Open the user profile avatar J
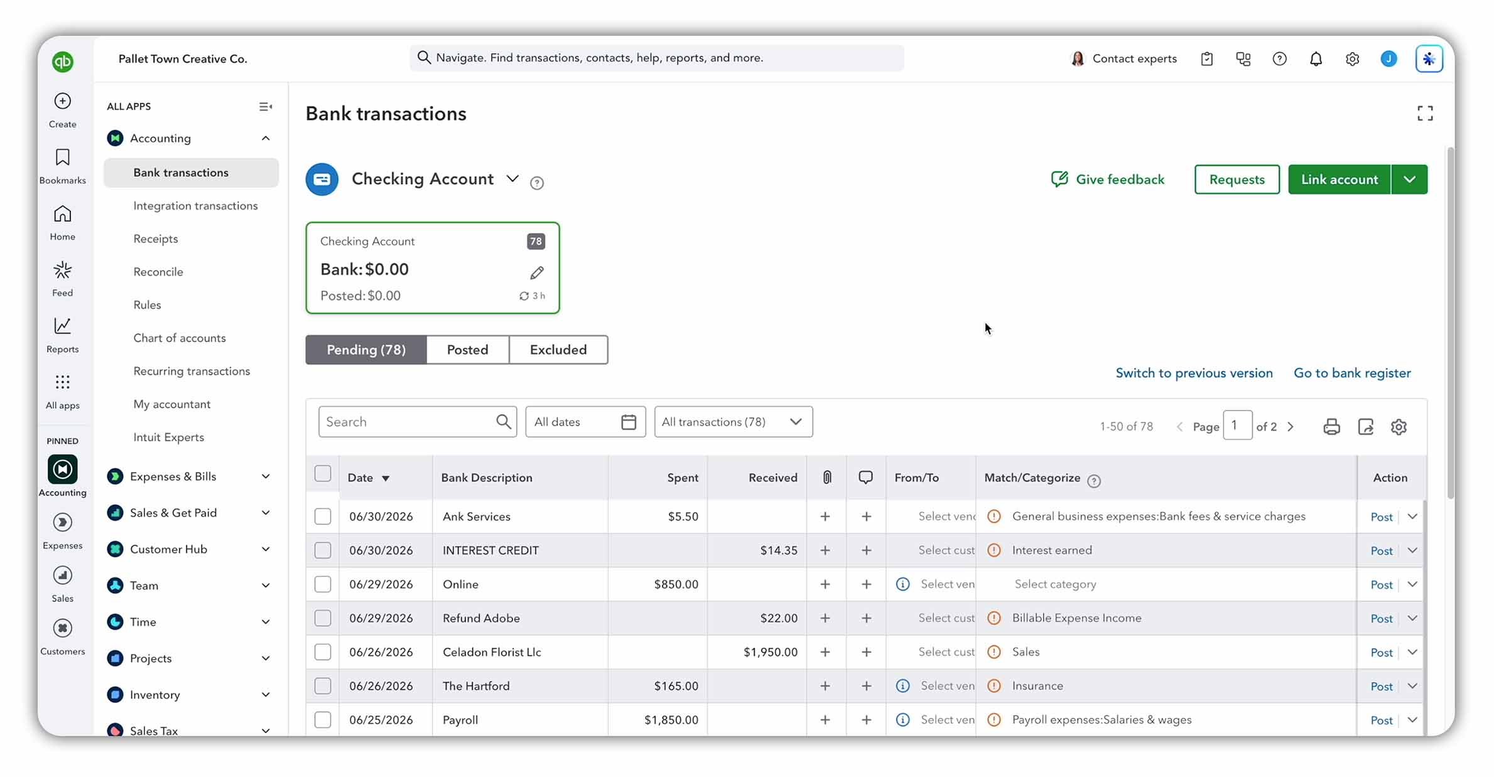Screen dimensions: 1494x777 point(1388,59)
